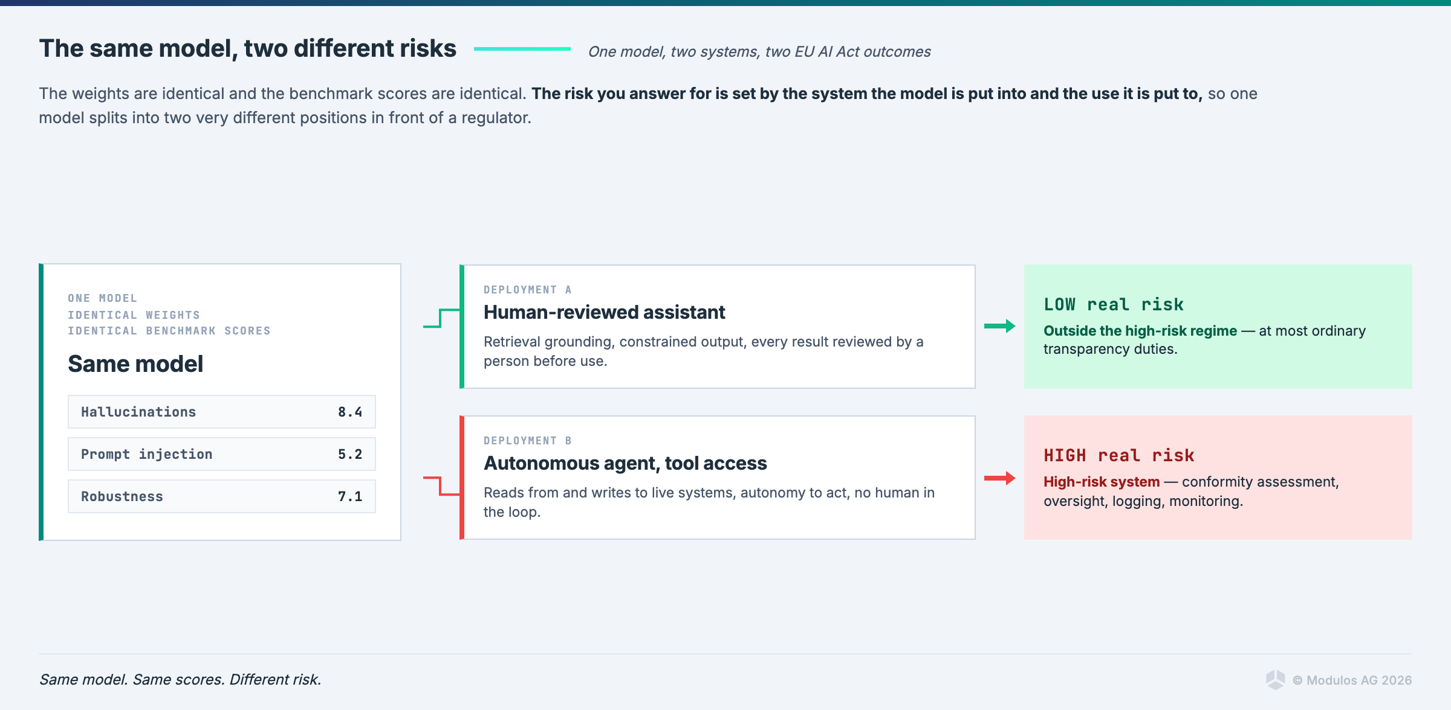The height and width of the screenshot is (710, 1451).
Task: Click the footer 'Same model. Same scores. Different risk.'
Action: [180, 680]
